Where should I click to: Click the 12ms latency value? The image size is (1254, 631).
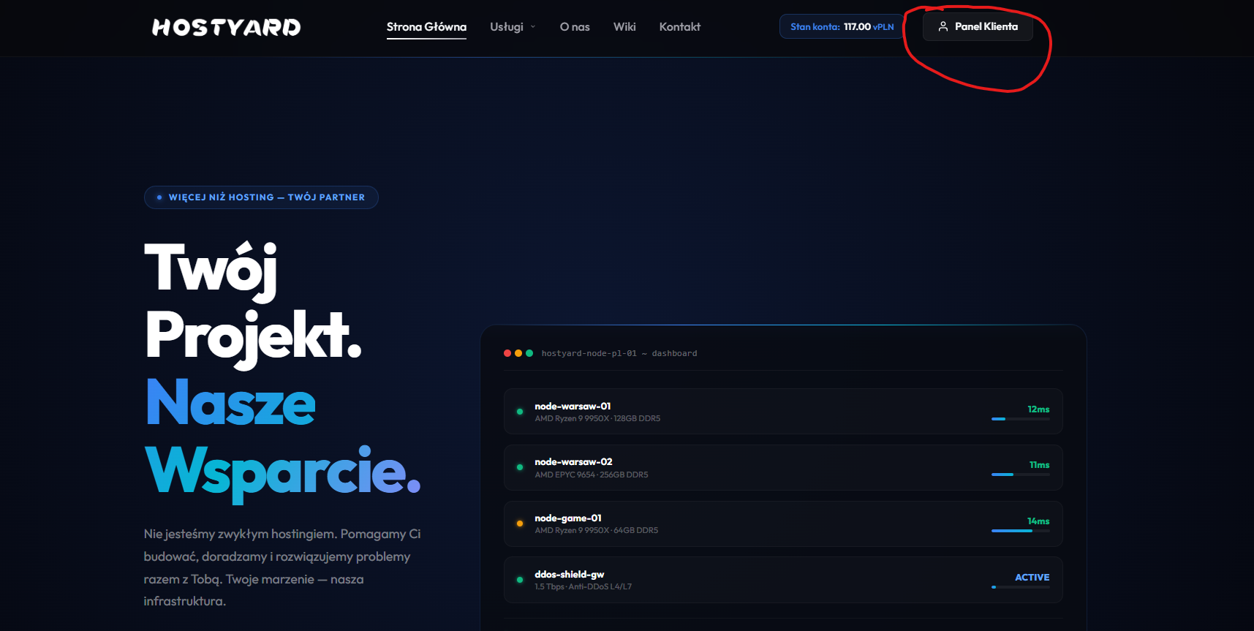pos(1038,409)
